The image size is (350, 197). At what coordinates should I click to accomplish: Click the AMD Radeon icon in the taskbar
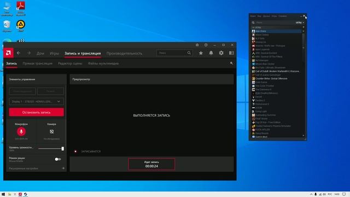click(x=20, y=194)
